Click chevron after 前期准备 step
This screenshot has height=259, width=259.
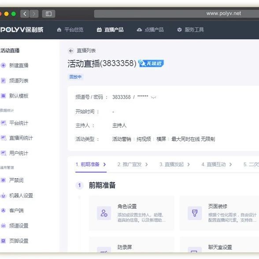tap(104, 165)
